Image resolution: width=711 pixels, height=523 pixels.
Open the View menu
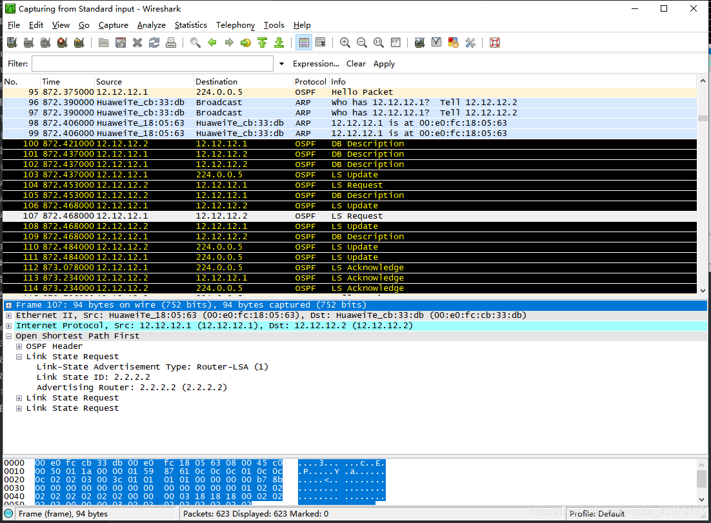click(x=61, y=25)
